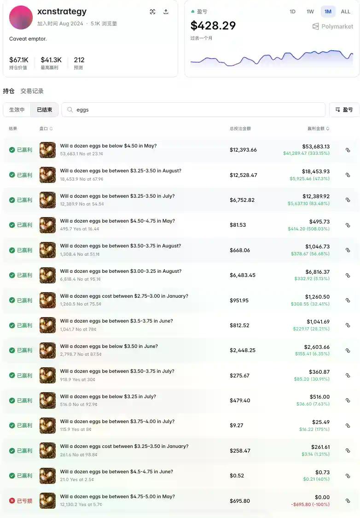Click red loss icon for $4.75-5.00 May row

pyautogui.click(x=12, y=500)
